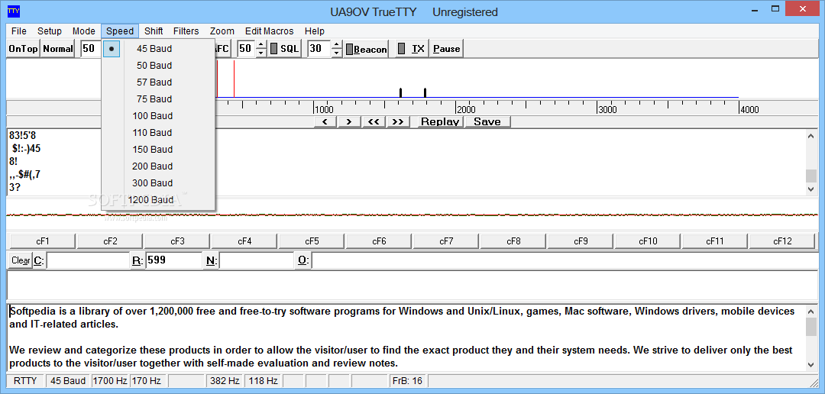Select 1200 Baud speed

pos(158,200)
